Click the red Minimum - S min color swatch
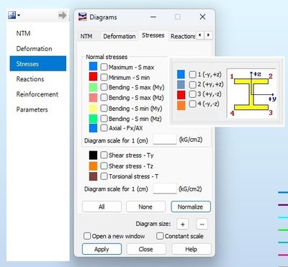The width and height of the screenshot is (288, 267). pyautogui.click(x=93, y=77)
